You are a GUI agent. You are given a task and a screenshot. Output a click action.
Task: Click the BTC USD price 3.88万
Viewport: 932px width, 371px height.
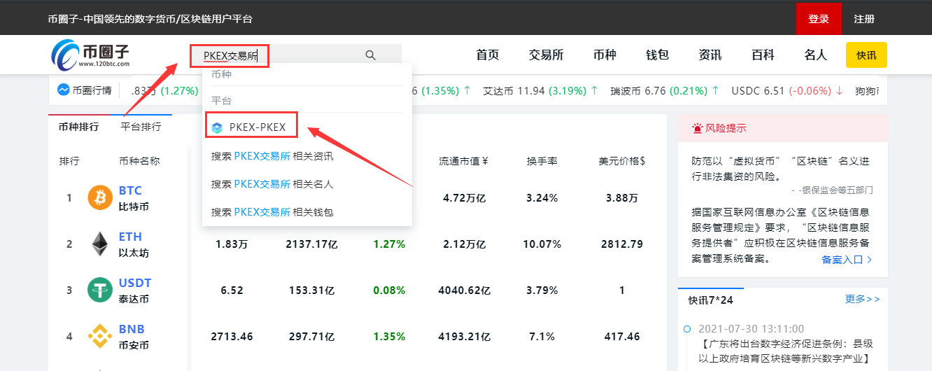click(622, 198)
